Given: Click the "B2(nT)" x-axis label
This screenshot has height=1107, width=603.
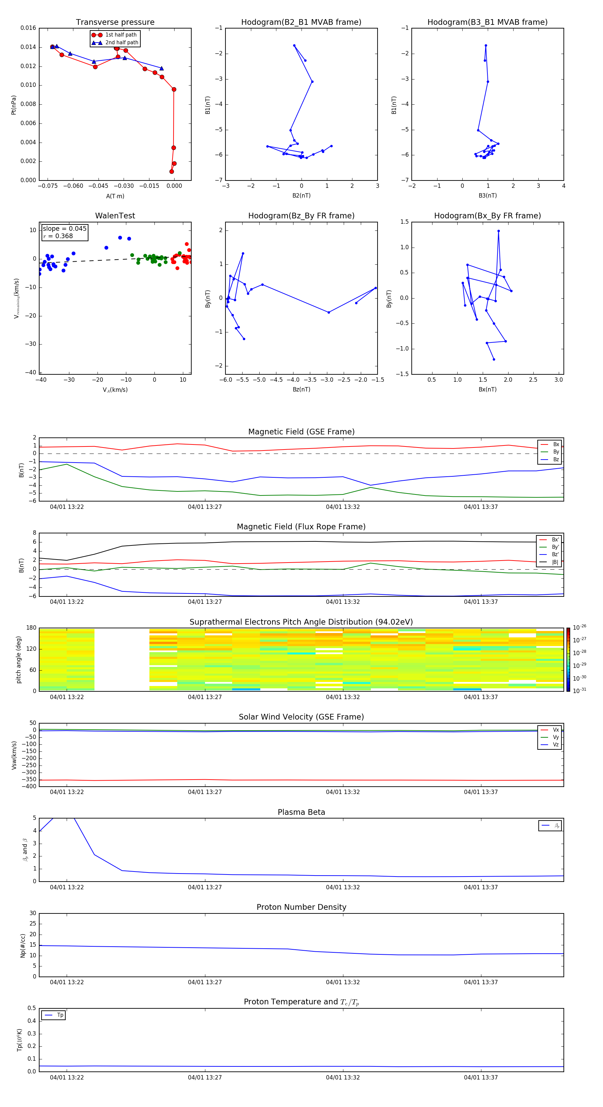Looking at the screenshot, I should click(301, 196).
